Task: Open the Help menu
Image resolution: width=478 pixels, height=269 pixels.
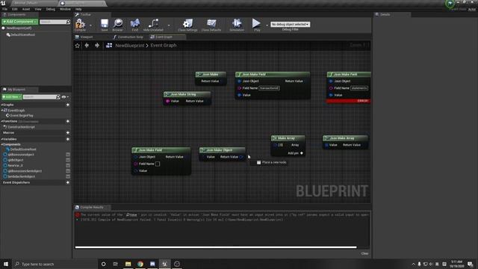Action: pyautogui.click(x=78, y=9)
